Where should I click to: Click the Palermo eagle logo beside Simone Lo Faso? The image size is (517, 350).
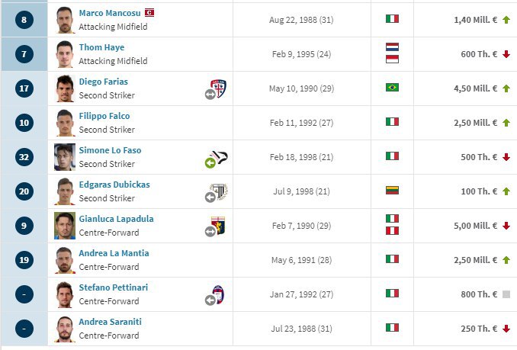click(x=219, y=156)
